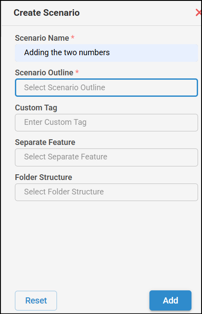Image resolution: width=202 pixels, height=314 pixels.
Task: Close the Create Scenario panel
Action: (198, 13)
